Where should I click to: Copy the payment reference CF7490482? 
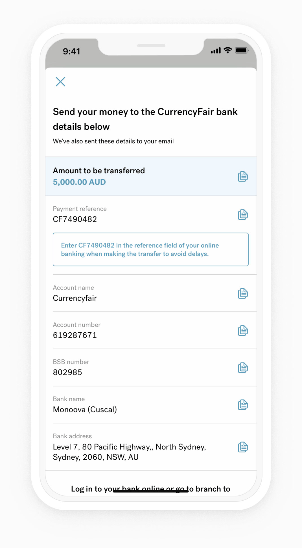(x=243, y=215)
